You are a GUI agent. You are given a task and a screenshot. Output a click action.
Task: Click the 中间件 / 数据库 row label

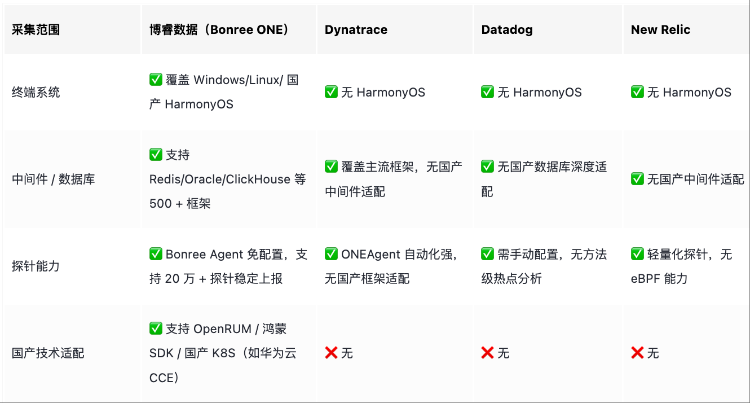54,179
